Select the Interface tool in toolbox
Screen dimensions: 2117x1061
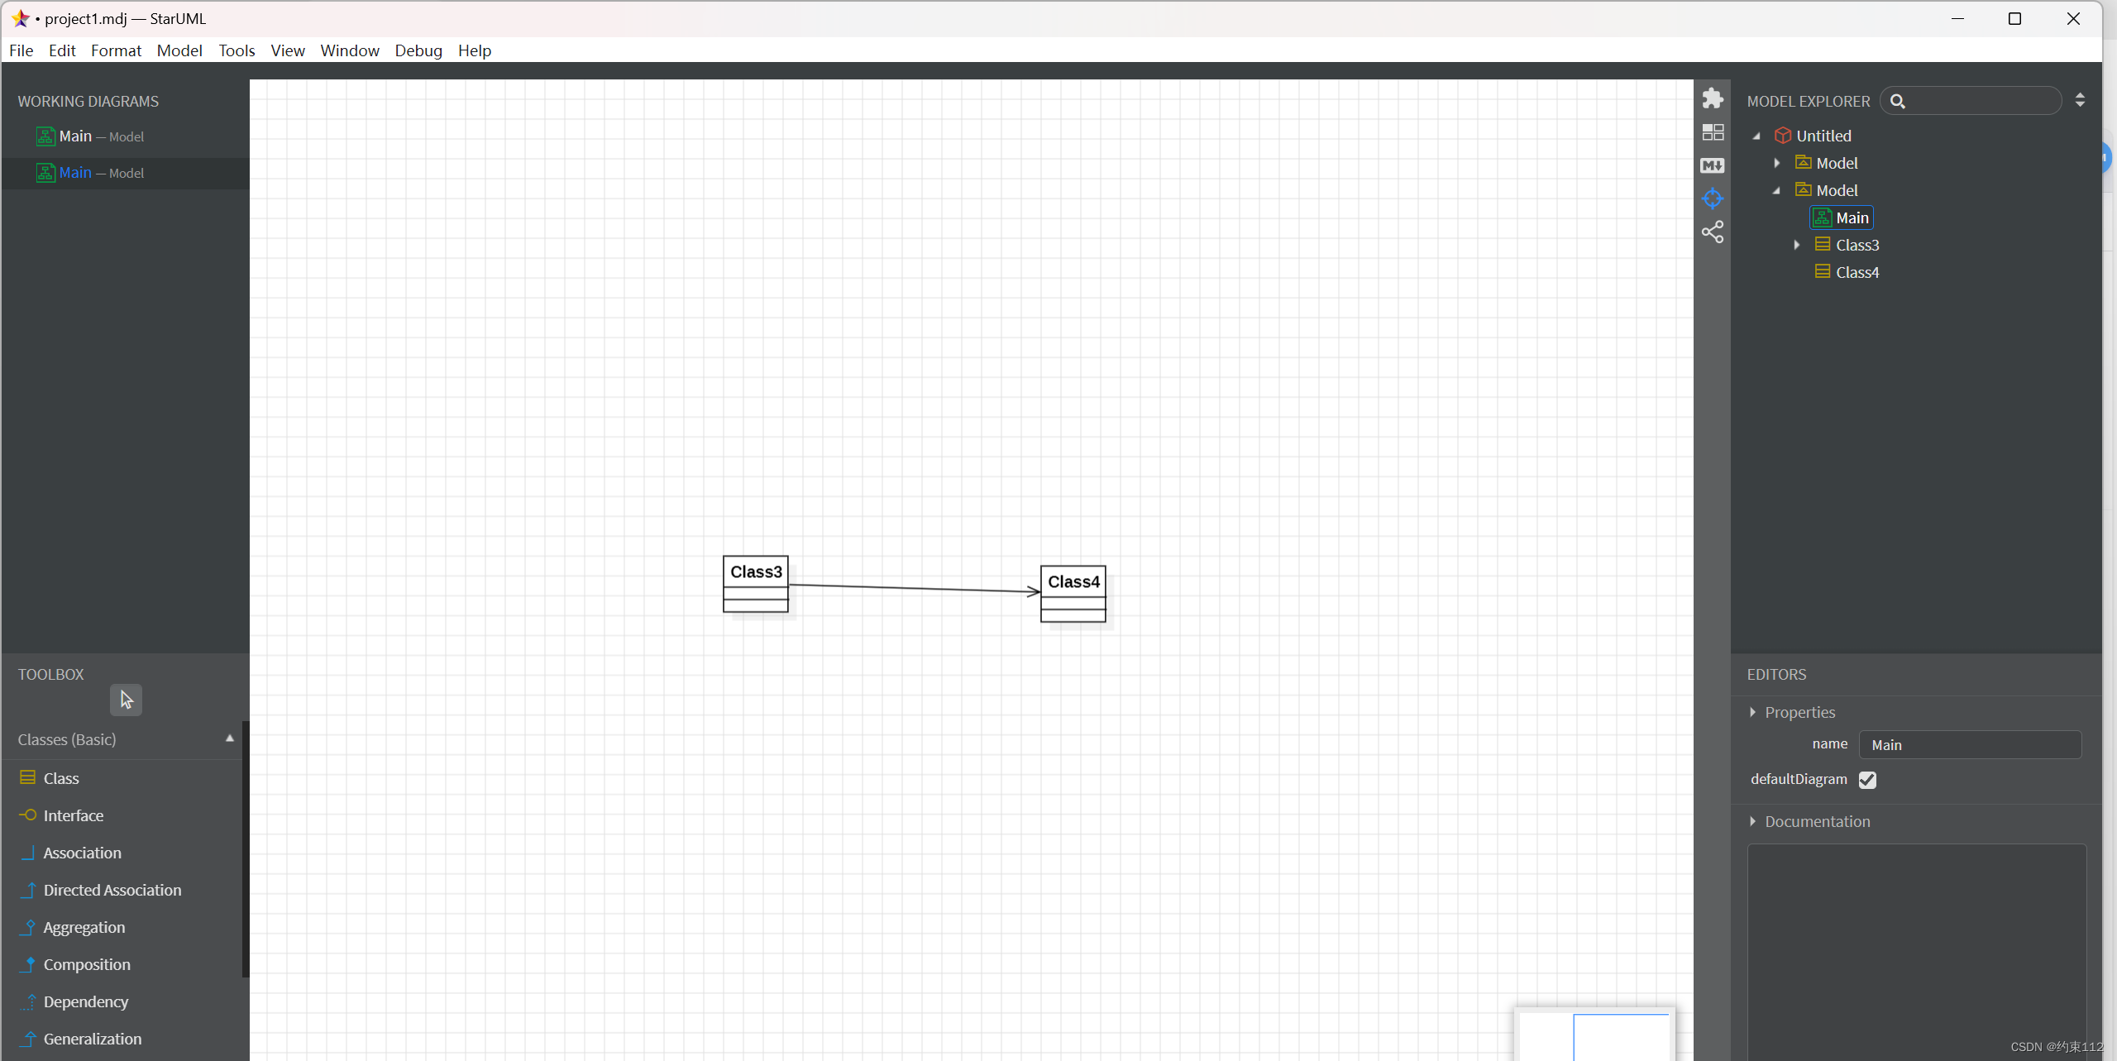(x=74, y=814)
